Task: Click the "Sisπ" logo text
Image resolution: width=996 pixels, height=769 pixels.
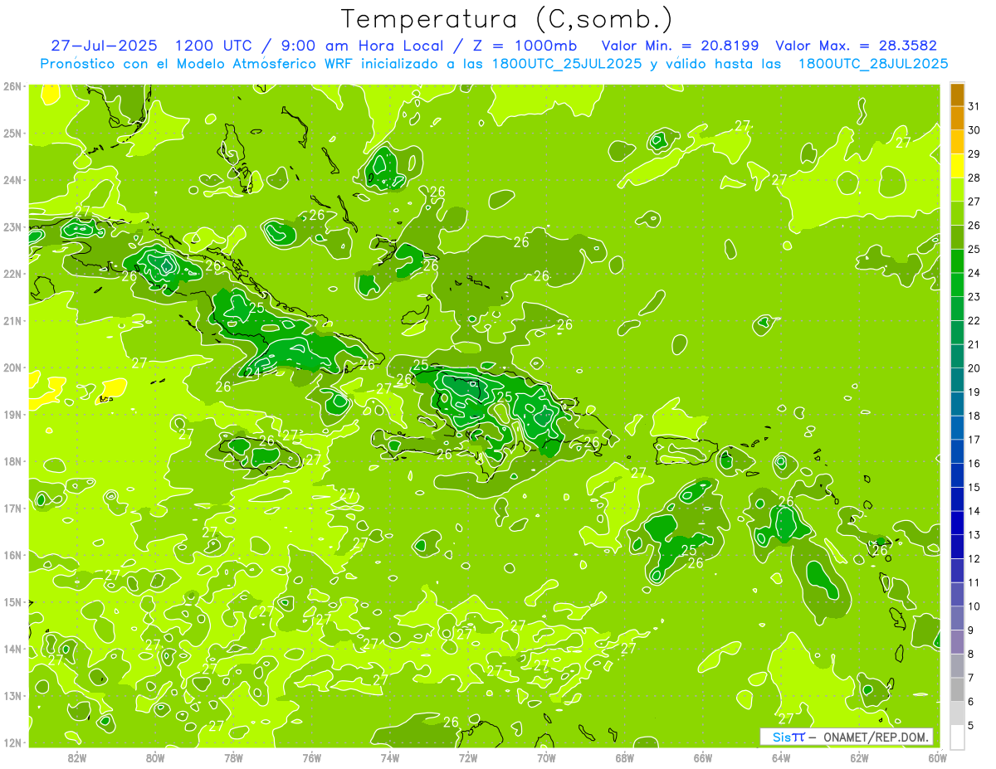Action: click(x=788, y=737)
